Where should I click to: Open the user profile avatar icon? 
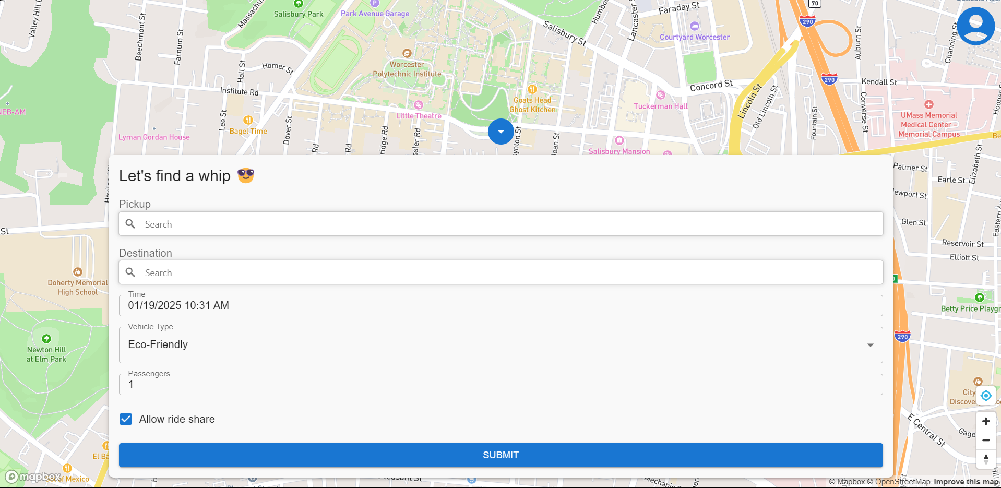tap(975, 26)
